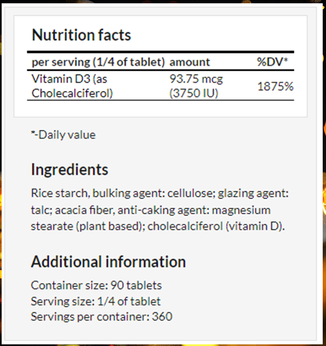The image size is (326, 346).
Task: Click the 'Serving size: 1/4 of tablet' line
Action: coord(96,301)
